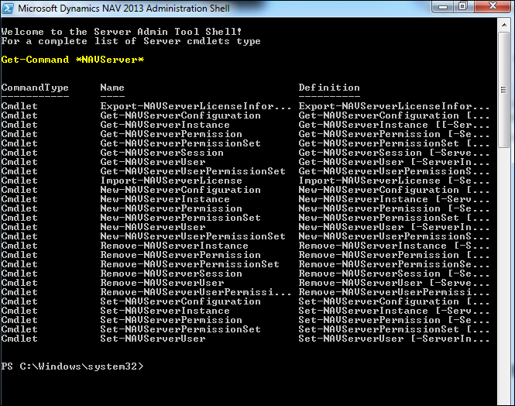Click the Definition entry Set-NAVServerUser [-ServerIn...

pos(394,339)
